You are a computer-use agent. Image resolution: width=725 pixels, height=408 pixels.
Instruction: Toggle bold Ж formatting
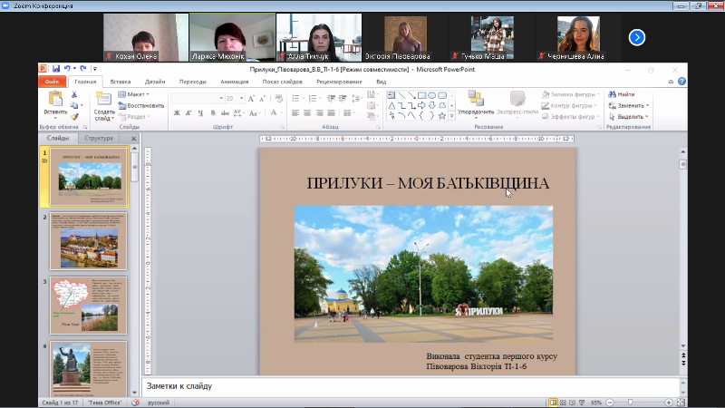(x=177, y=113)
